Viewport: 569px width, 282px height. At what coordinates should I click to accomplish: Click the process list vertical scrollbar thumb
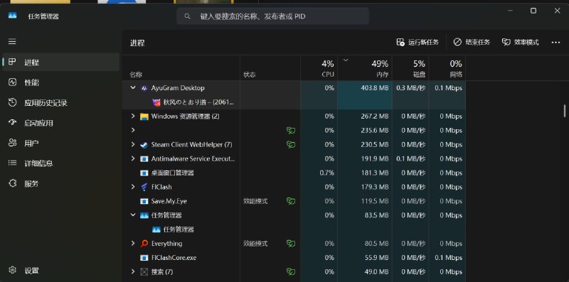tap(564, 111)
